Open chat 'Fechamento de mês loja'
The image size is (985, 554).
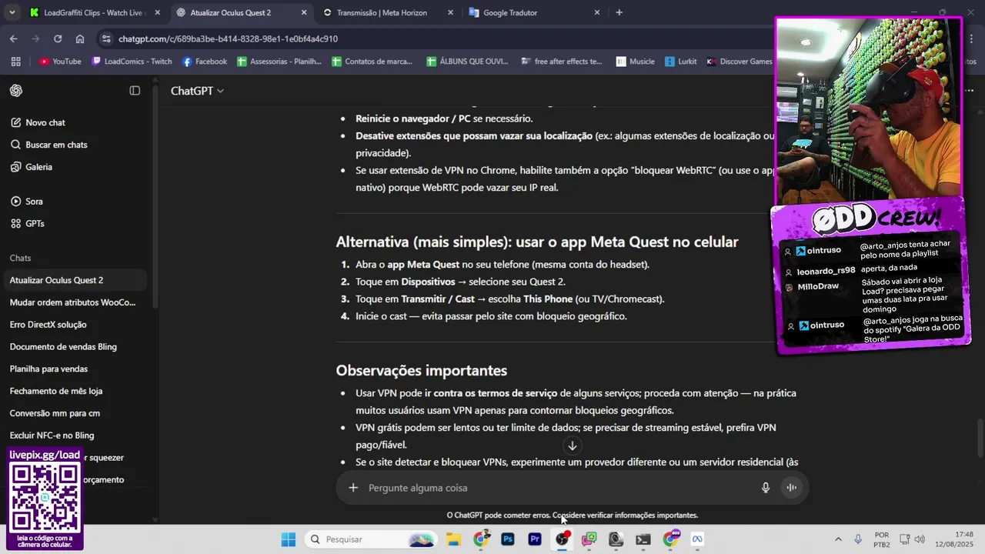(75, 391)
